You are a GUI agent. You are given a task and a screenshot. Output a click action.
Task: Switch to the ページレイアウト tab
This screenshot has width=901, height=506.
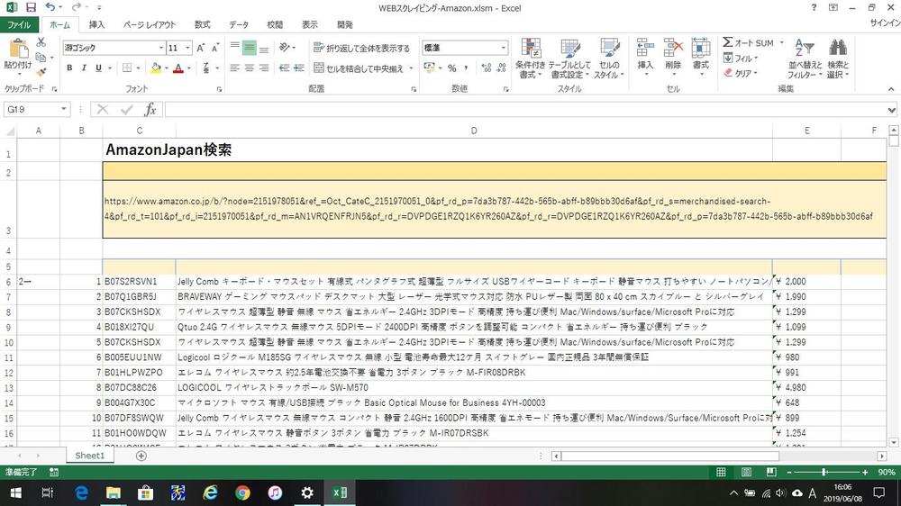click(x=150, y=24)
